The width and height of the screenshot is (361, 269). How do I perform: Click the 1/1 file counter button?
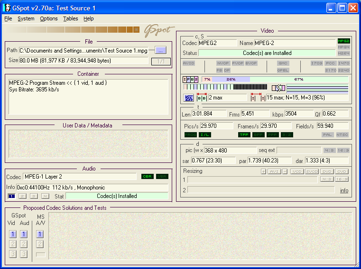tap(161, 62)
